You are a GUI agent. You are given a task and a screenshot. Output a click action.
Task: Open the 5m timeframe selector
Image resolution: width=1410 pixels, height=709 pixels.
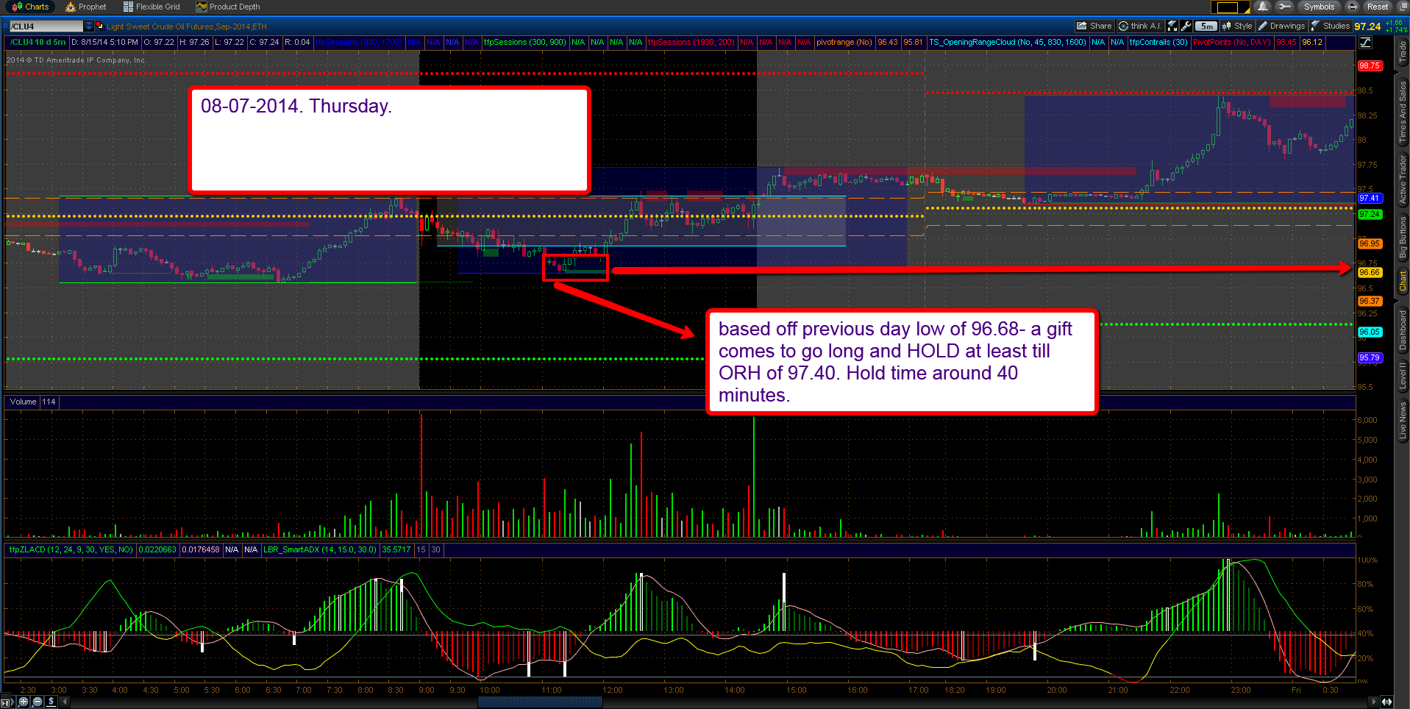pyautogui.click(x=1206, y=26)
